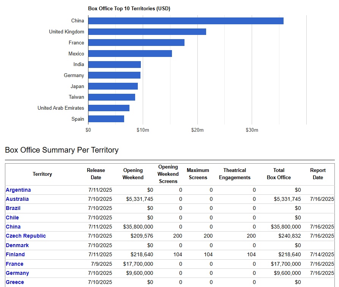339x287 pixels.
Task: Select Czech Republic's maximum screens value 200
Action: coord(208,236)
